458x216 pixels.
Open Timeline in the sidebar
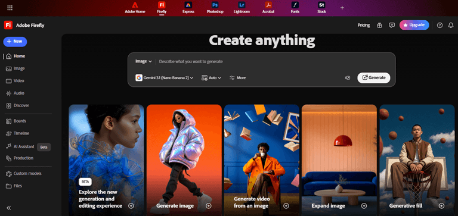[17, 133]
